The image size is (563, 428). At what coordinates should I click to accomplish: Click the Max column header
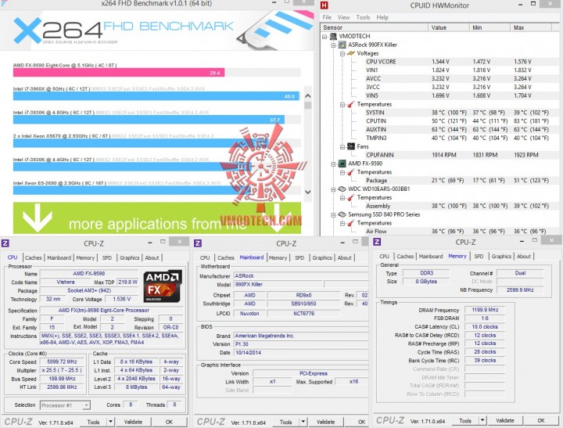[x=531, y=27]
